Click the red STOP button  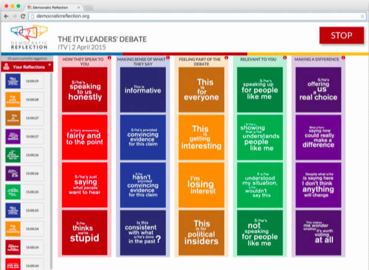point(342,35)
